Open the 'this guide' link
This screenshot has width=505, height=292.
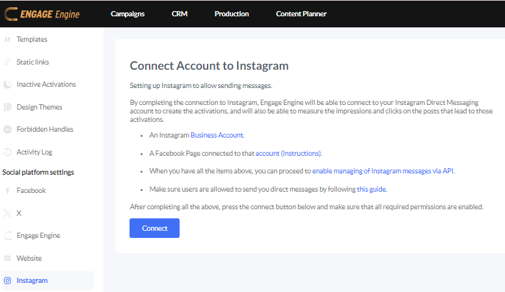[x=371, y=189]
